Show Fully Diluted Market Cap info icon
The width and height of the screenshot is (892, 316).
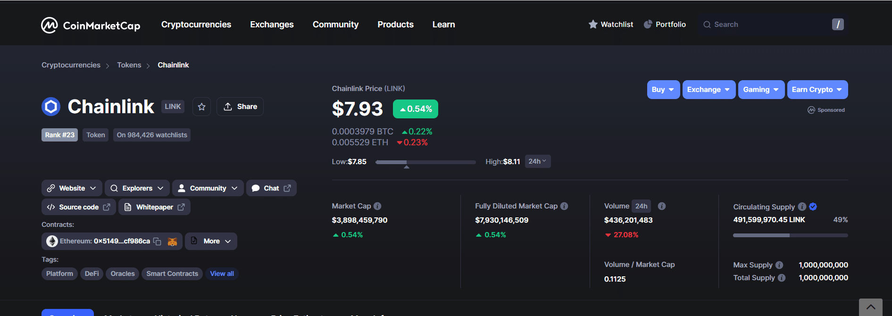[564, 206]
